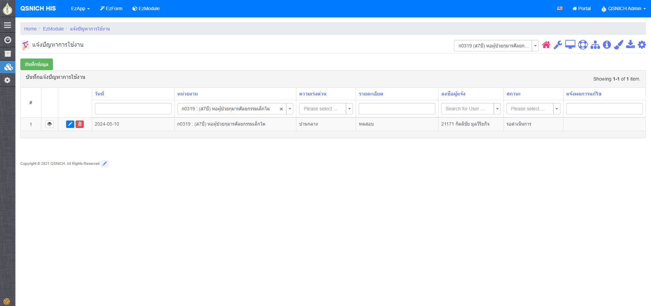Clear the หน่วยงาน filter selection
The image size is (651, 306).
pos(281,109)
